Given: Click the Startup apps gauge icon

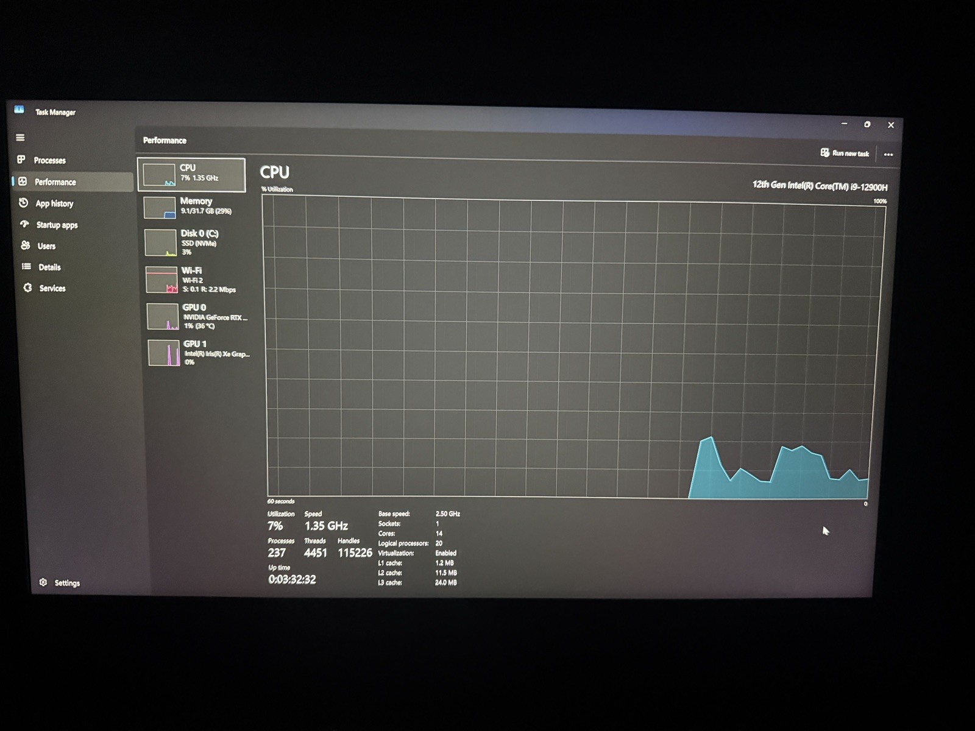Looking at the screenshot, I should (x=24, y=224).
